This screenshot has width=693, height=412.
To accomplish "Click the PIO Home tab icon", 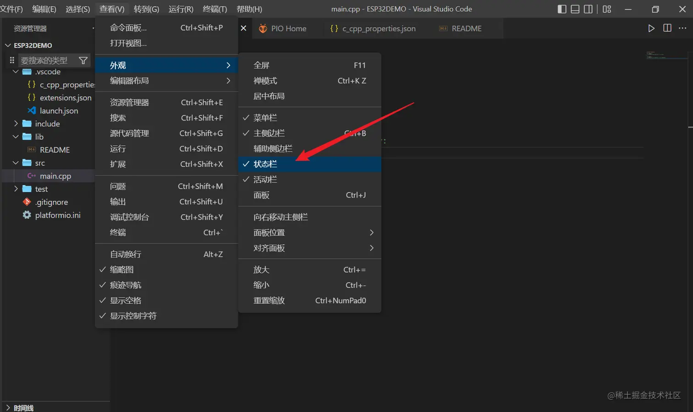I will 263,28.
